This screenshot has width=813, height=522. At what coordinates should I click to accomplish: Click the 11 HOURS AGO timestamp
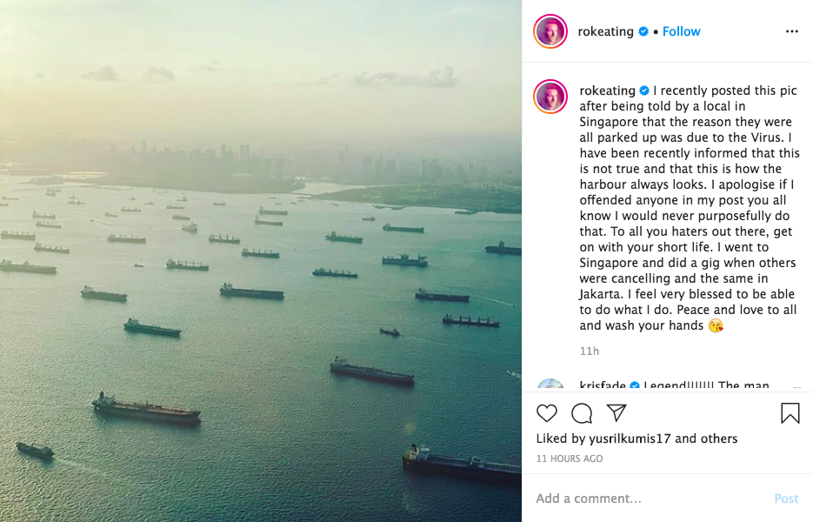(569, 458)
